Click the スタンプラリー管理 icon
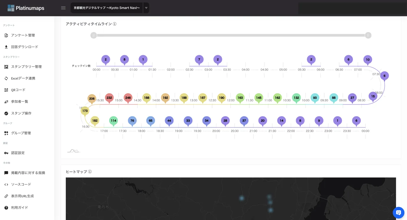Screen dimensions: 407x220 click(x=6, y=67)
